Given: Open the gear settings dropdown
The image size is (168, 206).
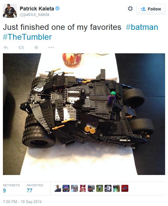Looking at the screenshot, I should (130, 9).
